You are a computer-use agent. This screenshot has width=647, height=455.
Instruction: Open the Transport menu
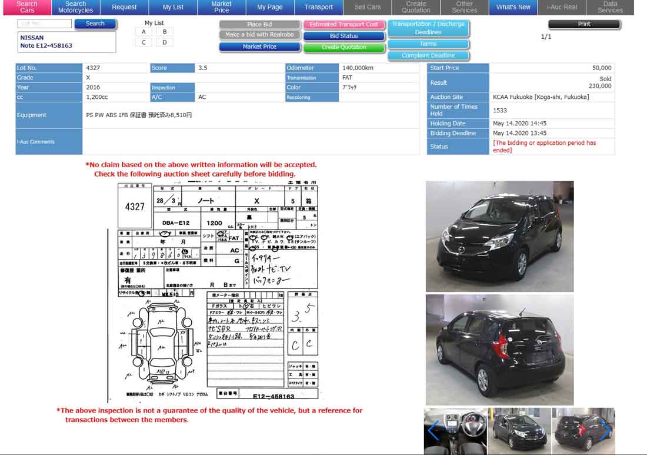[x=319, y=7]
